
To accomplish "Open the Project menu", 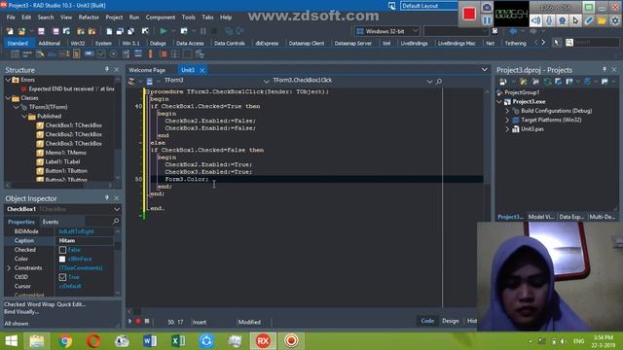I will click(114, 17).
